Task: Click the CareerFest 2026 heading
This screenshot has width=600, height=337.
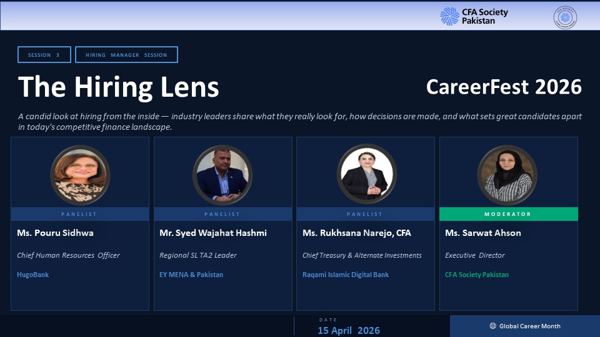Action: (x=504, y=87)
